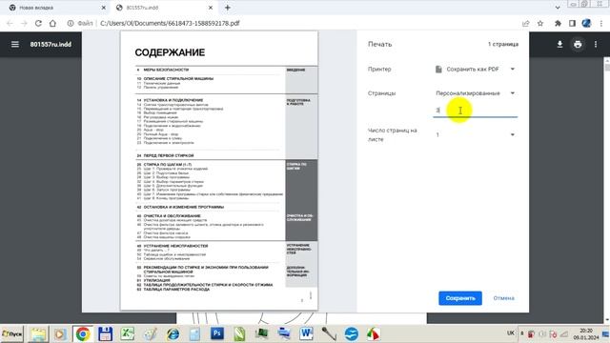The image size is (610, 343).
Task: Open the tab search chevron in the title bar
Action: 558,8
